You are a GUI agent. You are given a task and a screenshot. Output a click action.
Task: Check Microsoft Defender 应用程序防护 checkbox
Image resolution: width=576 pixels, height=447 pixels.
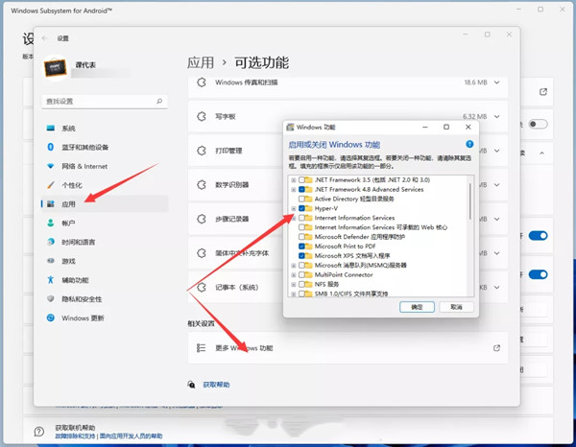tap(301, 237)
